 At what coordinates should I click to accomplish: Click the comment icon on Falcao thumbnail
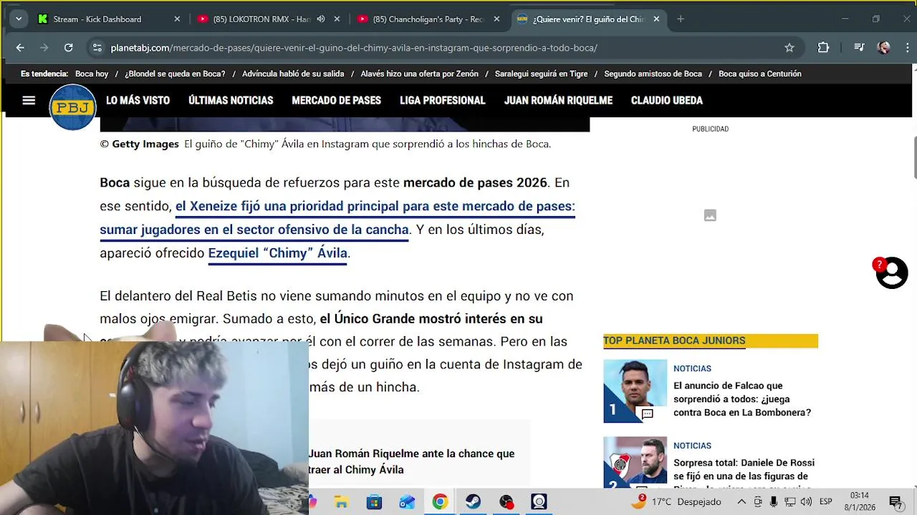click(x=648, y=413)
